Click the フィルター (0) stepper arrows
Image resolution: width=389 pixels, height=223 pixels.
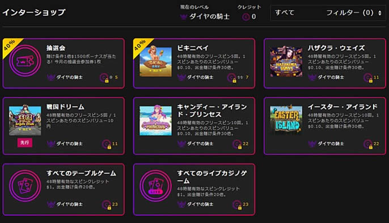(x=379, y=13)
